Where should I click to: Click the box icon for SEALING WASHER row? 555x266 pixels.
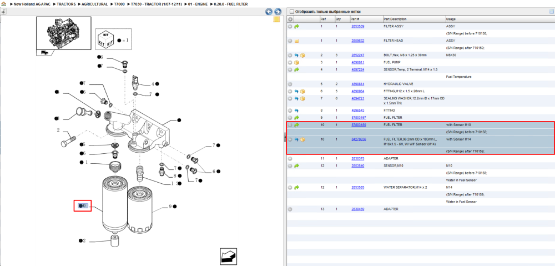[x=302, y=98]
